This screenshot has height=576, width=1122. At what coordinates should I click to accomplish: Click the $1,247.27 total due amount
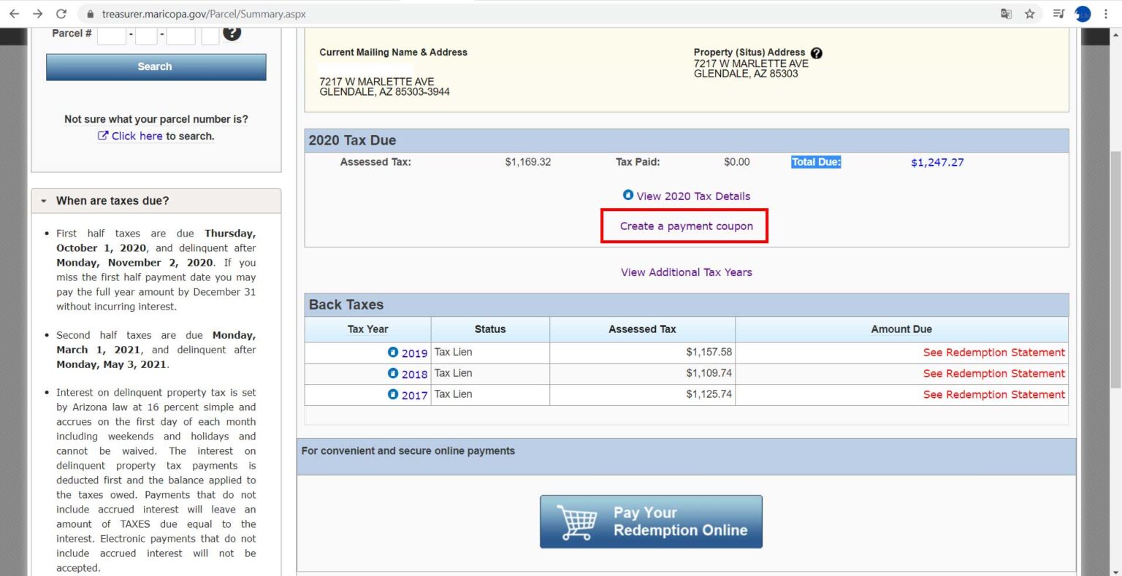coord(936,163)
